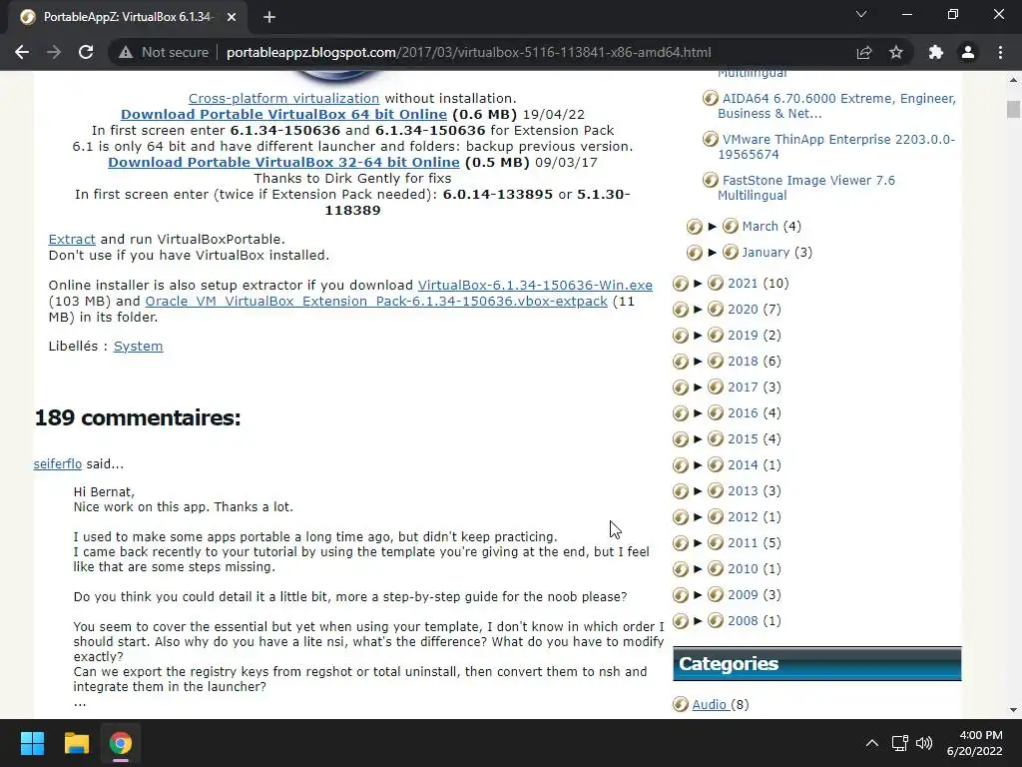
Task: Open the Extensions puzzle icon
Action: [936, 52]
